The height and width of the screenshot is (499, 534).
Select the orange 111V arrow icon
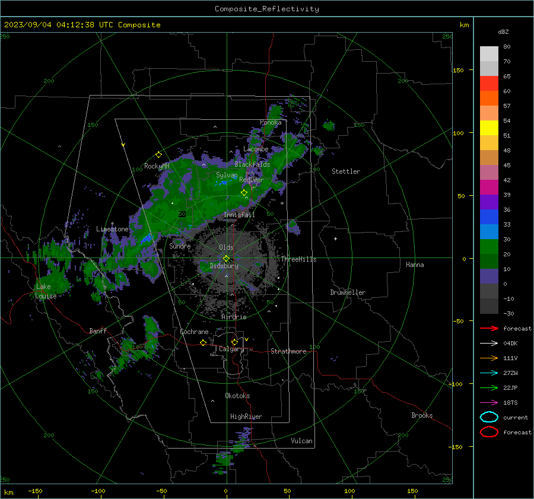[489, 358]
